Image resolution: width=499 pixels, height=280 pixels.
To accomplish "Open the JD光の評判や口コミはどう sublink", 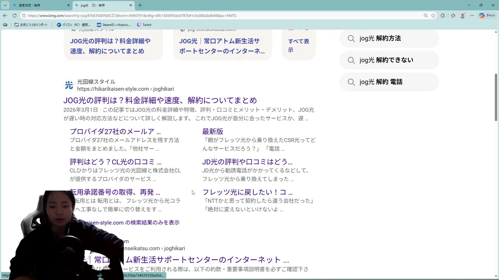I will coord(247,162).
